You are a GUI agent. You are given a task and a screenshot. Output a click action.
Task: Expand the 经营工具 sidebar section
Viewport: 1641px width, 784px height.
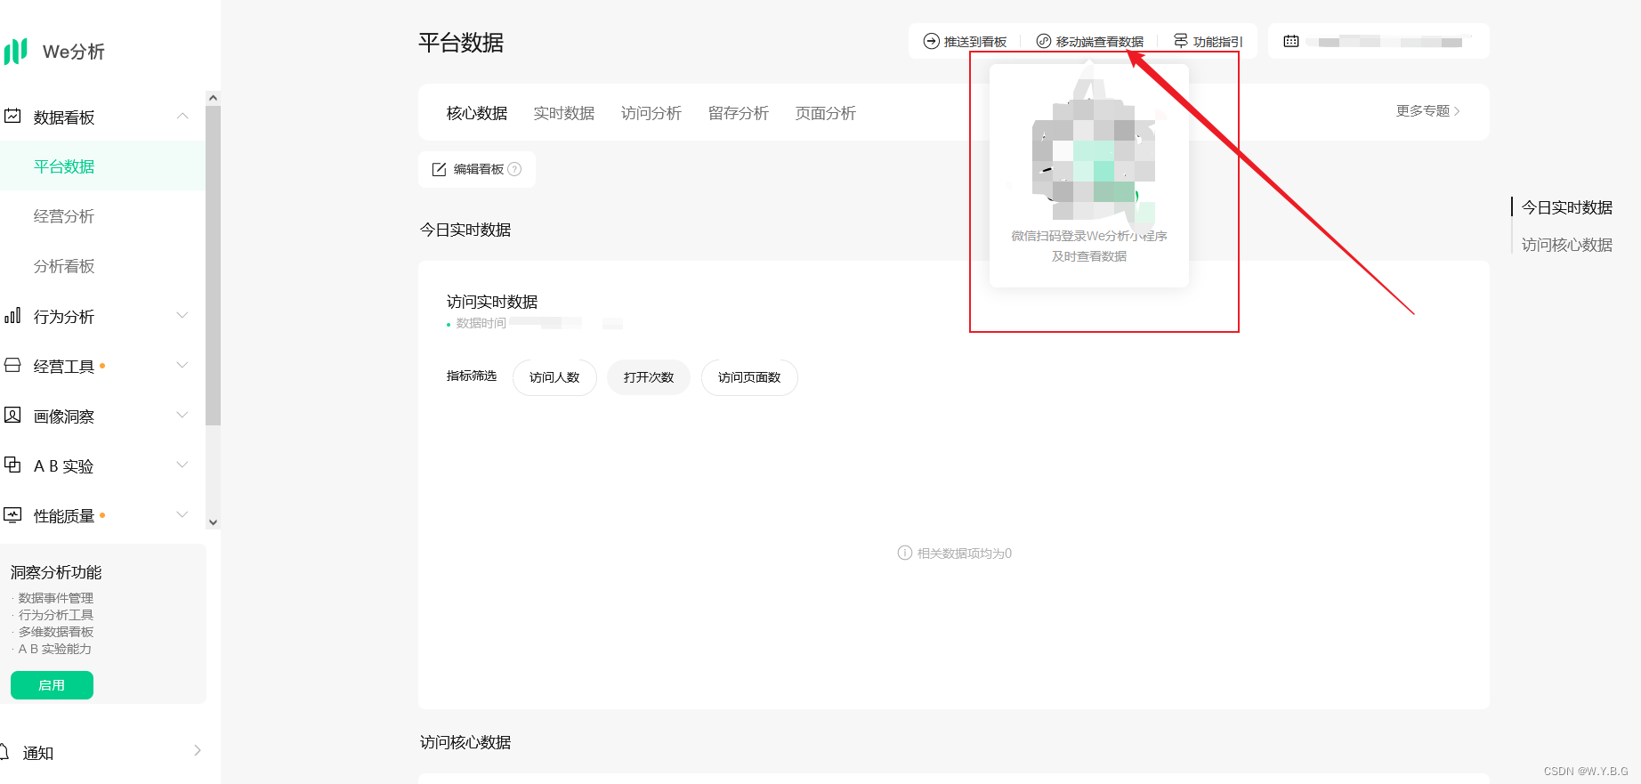pos(182,365)
